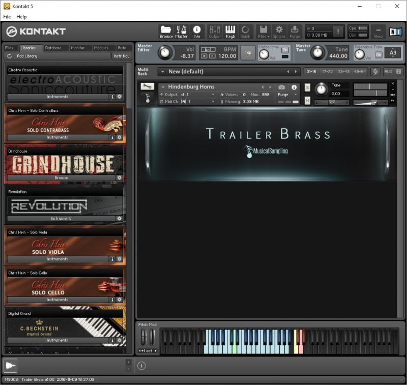
Task: Click the Add Library button
Action: [26, 56]
